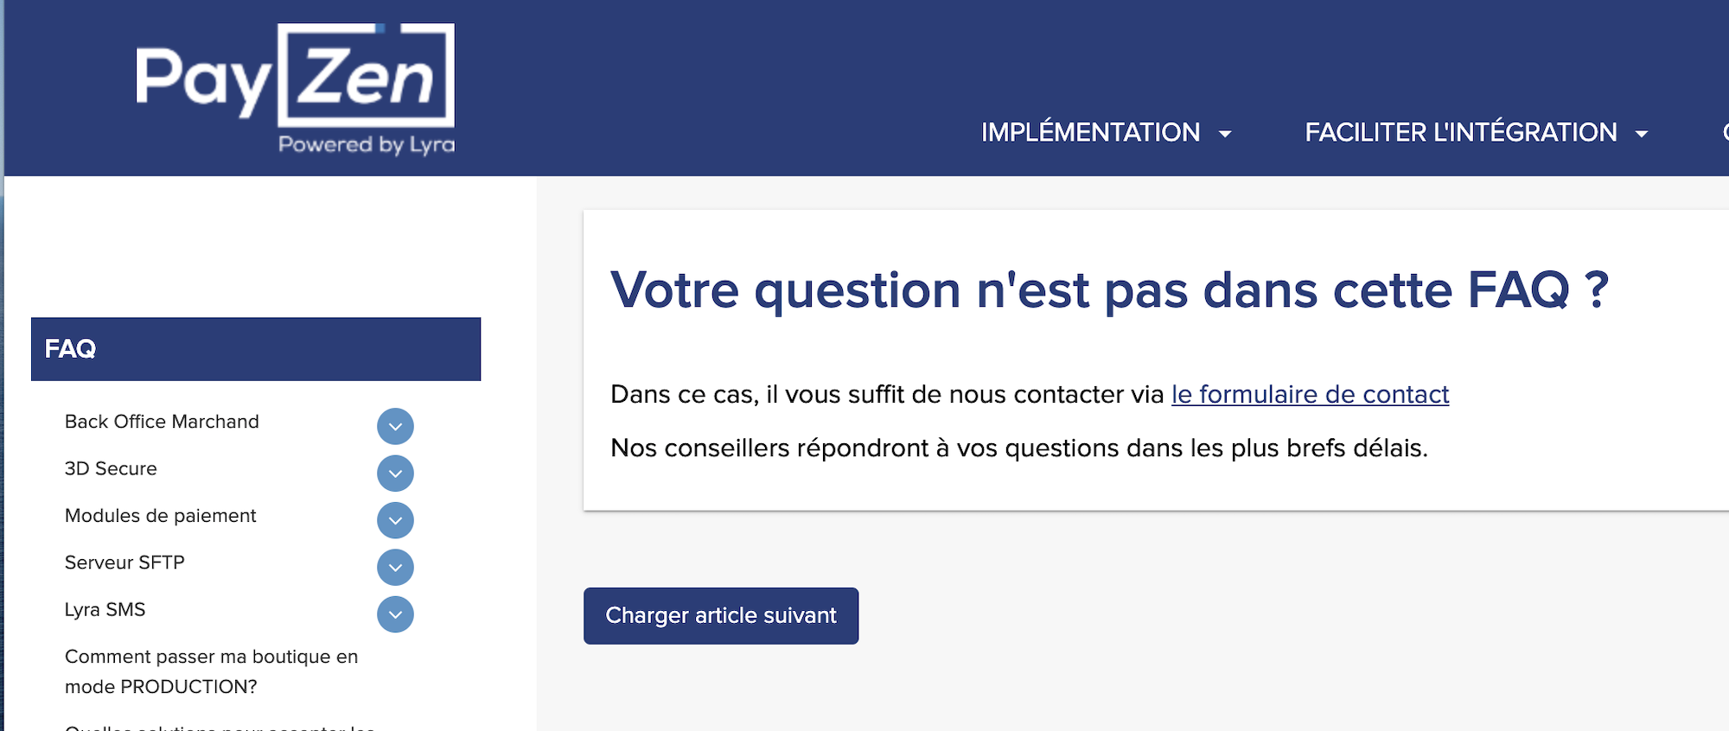Screen dimensions: 1729x731
Task: Select the Lyra SMS FAQ category
Action: [104, 609]
